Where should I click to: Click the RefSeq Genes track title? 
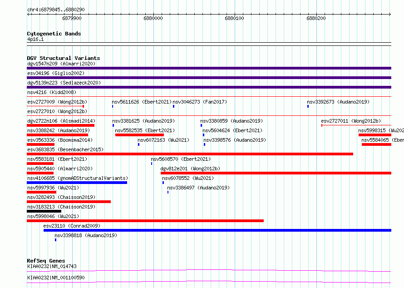pyautogui.click(x=46, y=261)
